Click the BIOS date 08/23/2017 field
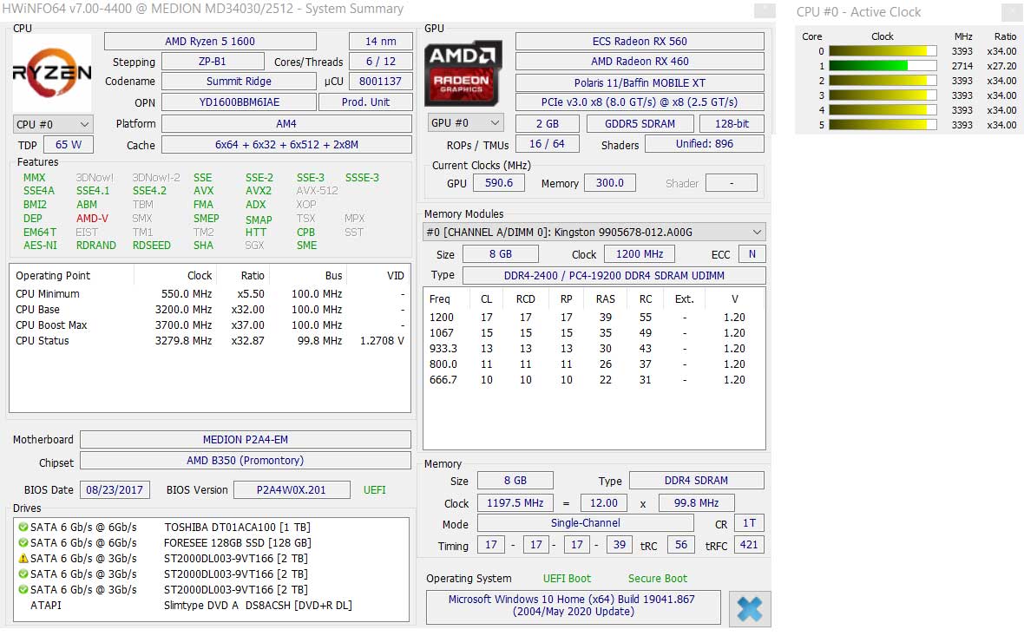Viewport: 1024px width, 636px height. pyautogui.click(x=115, y=489)
